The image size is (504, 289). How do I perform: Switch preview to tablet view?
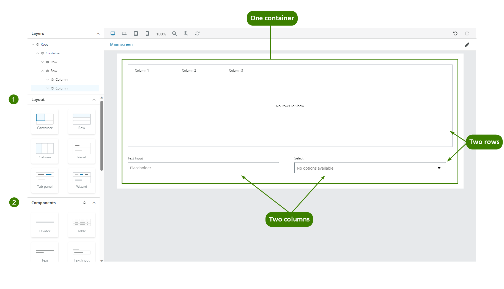tap(136, 33)
